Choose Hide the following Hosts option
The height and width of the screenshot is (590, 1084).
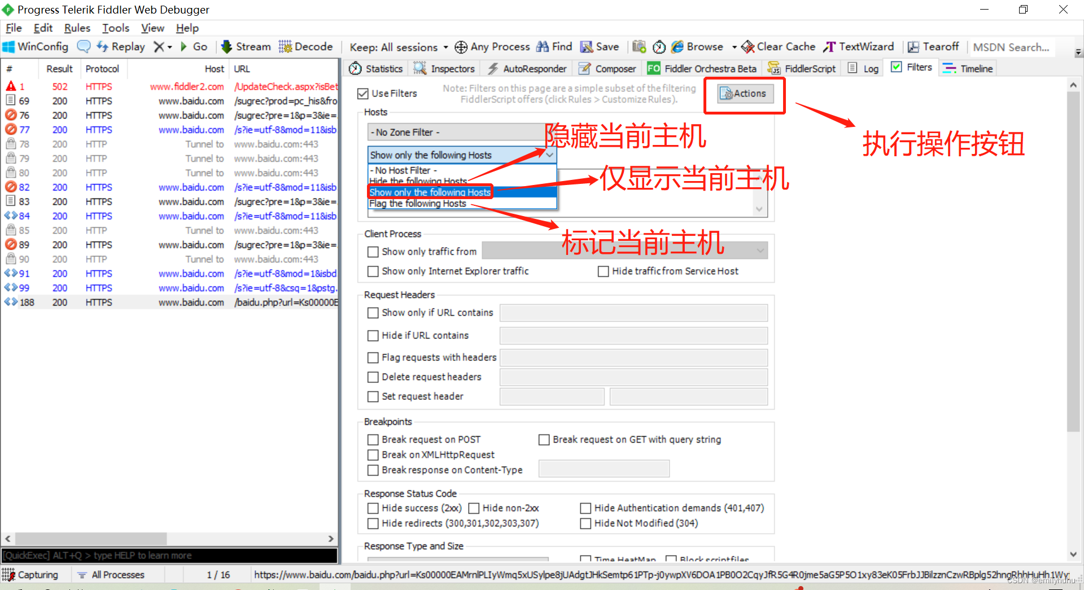click(x=462, y=181)
